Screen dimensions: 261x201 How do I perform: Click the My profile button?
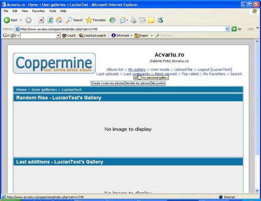tap(158, 83)
